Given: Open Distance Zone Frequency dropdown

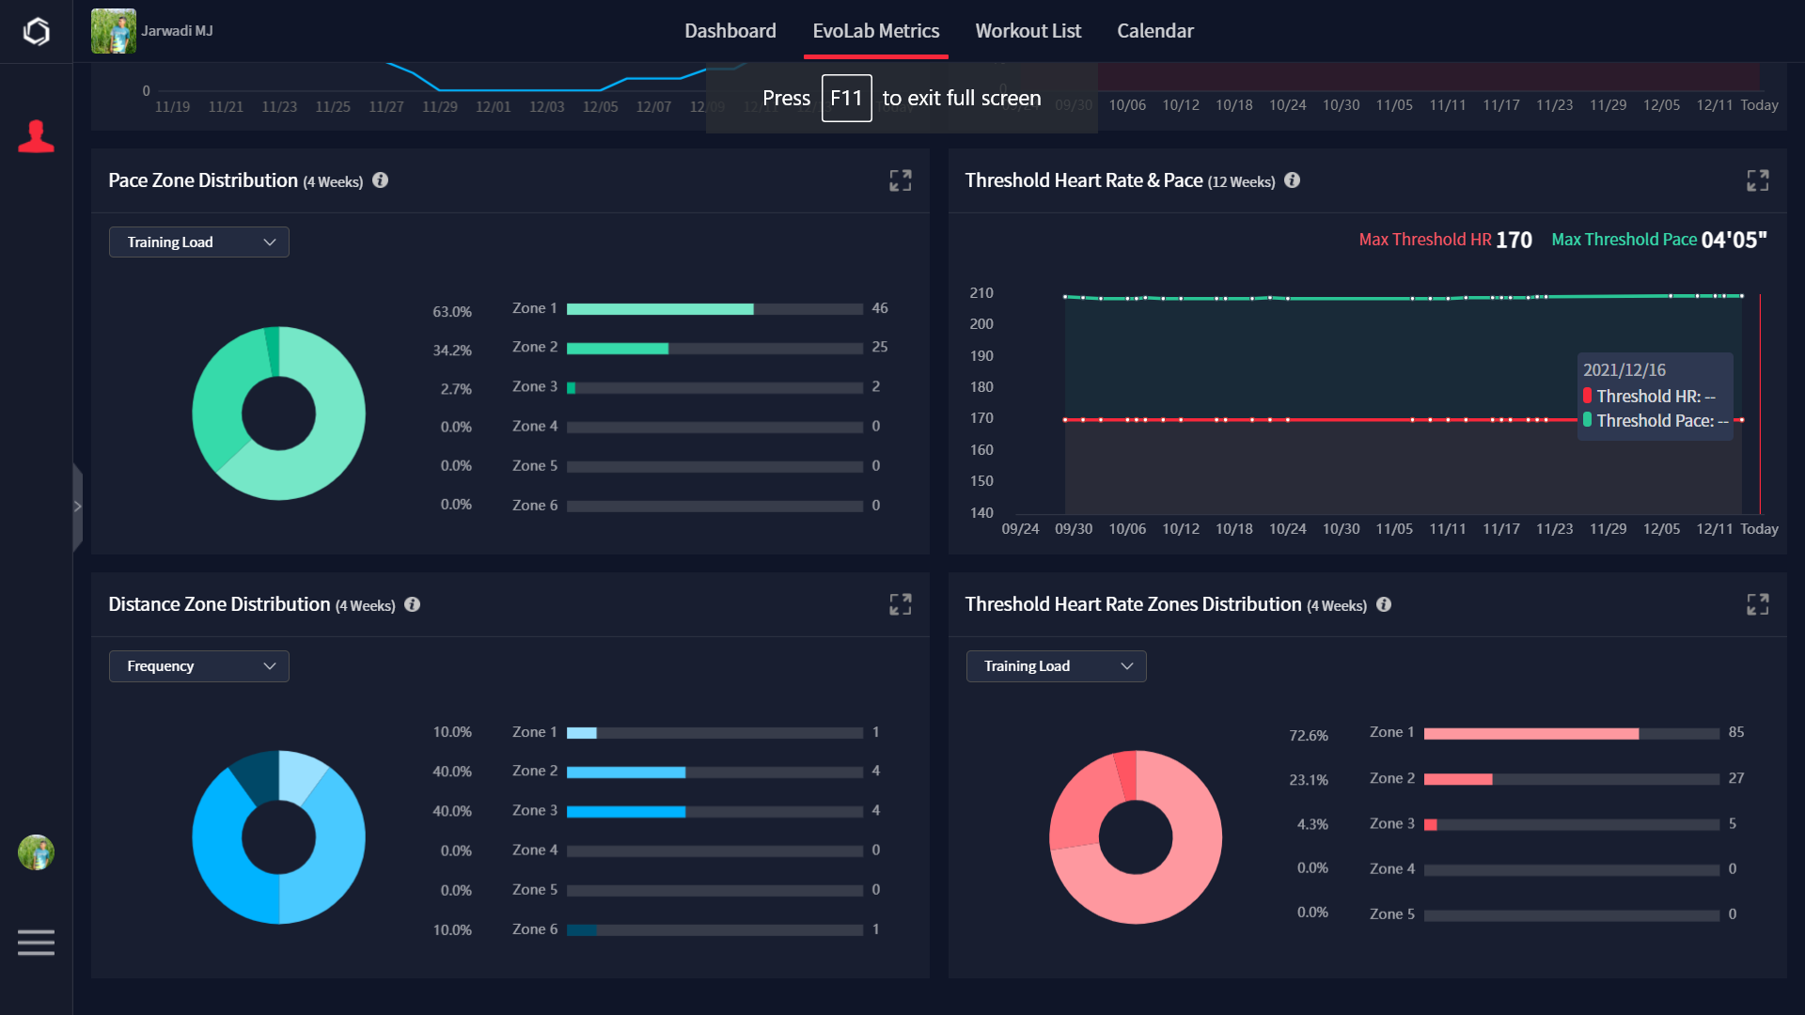Looking at the screenshot, I should pos(199,666).
